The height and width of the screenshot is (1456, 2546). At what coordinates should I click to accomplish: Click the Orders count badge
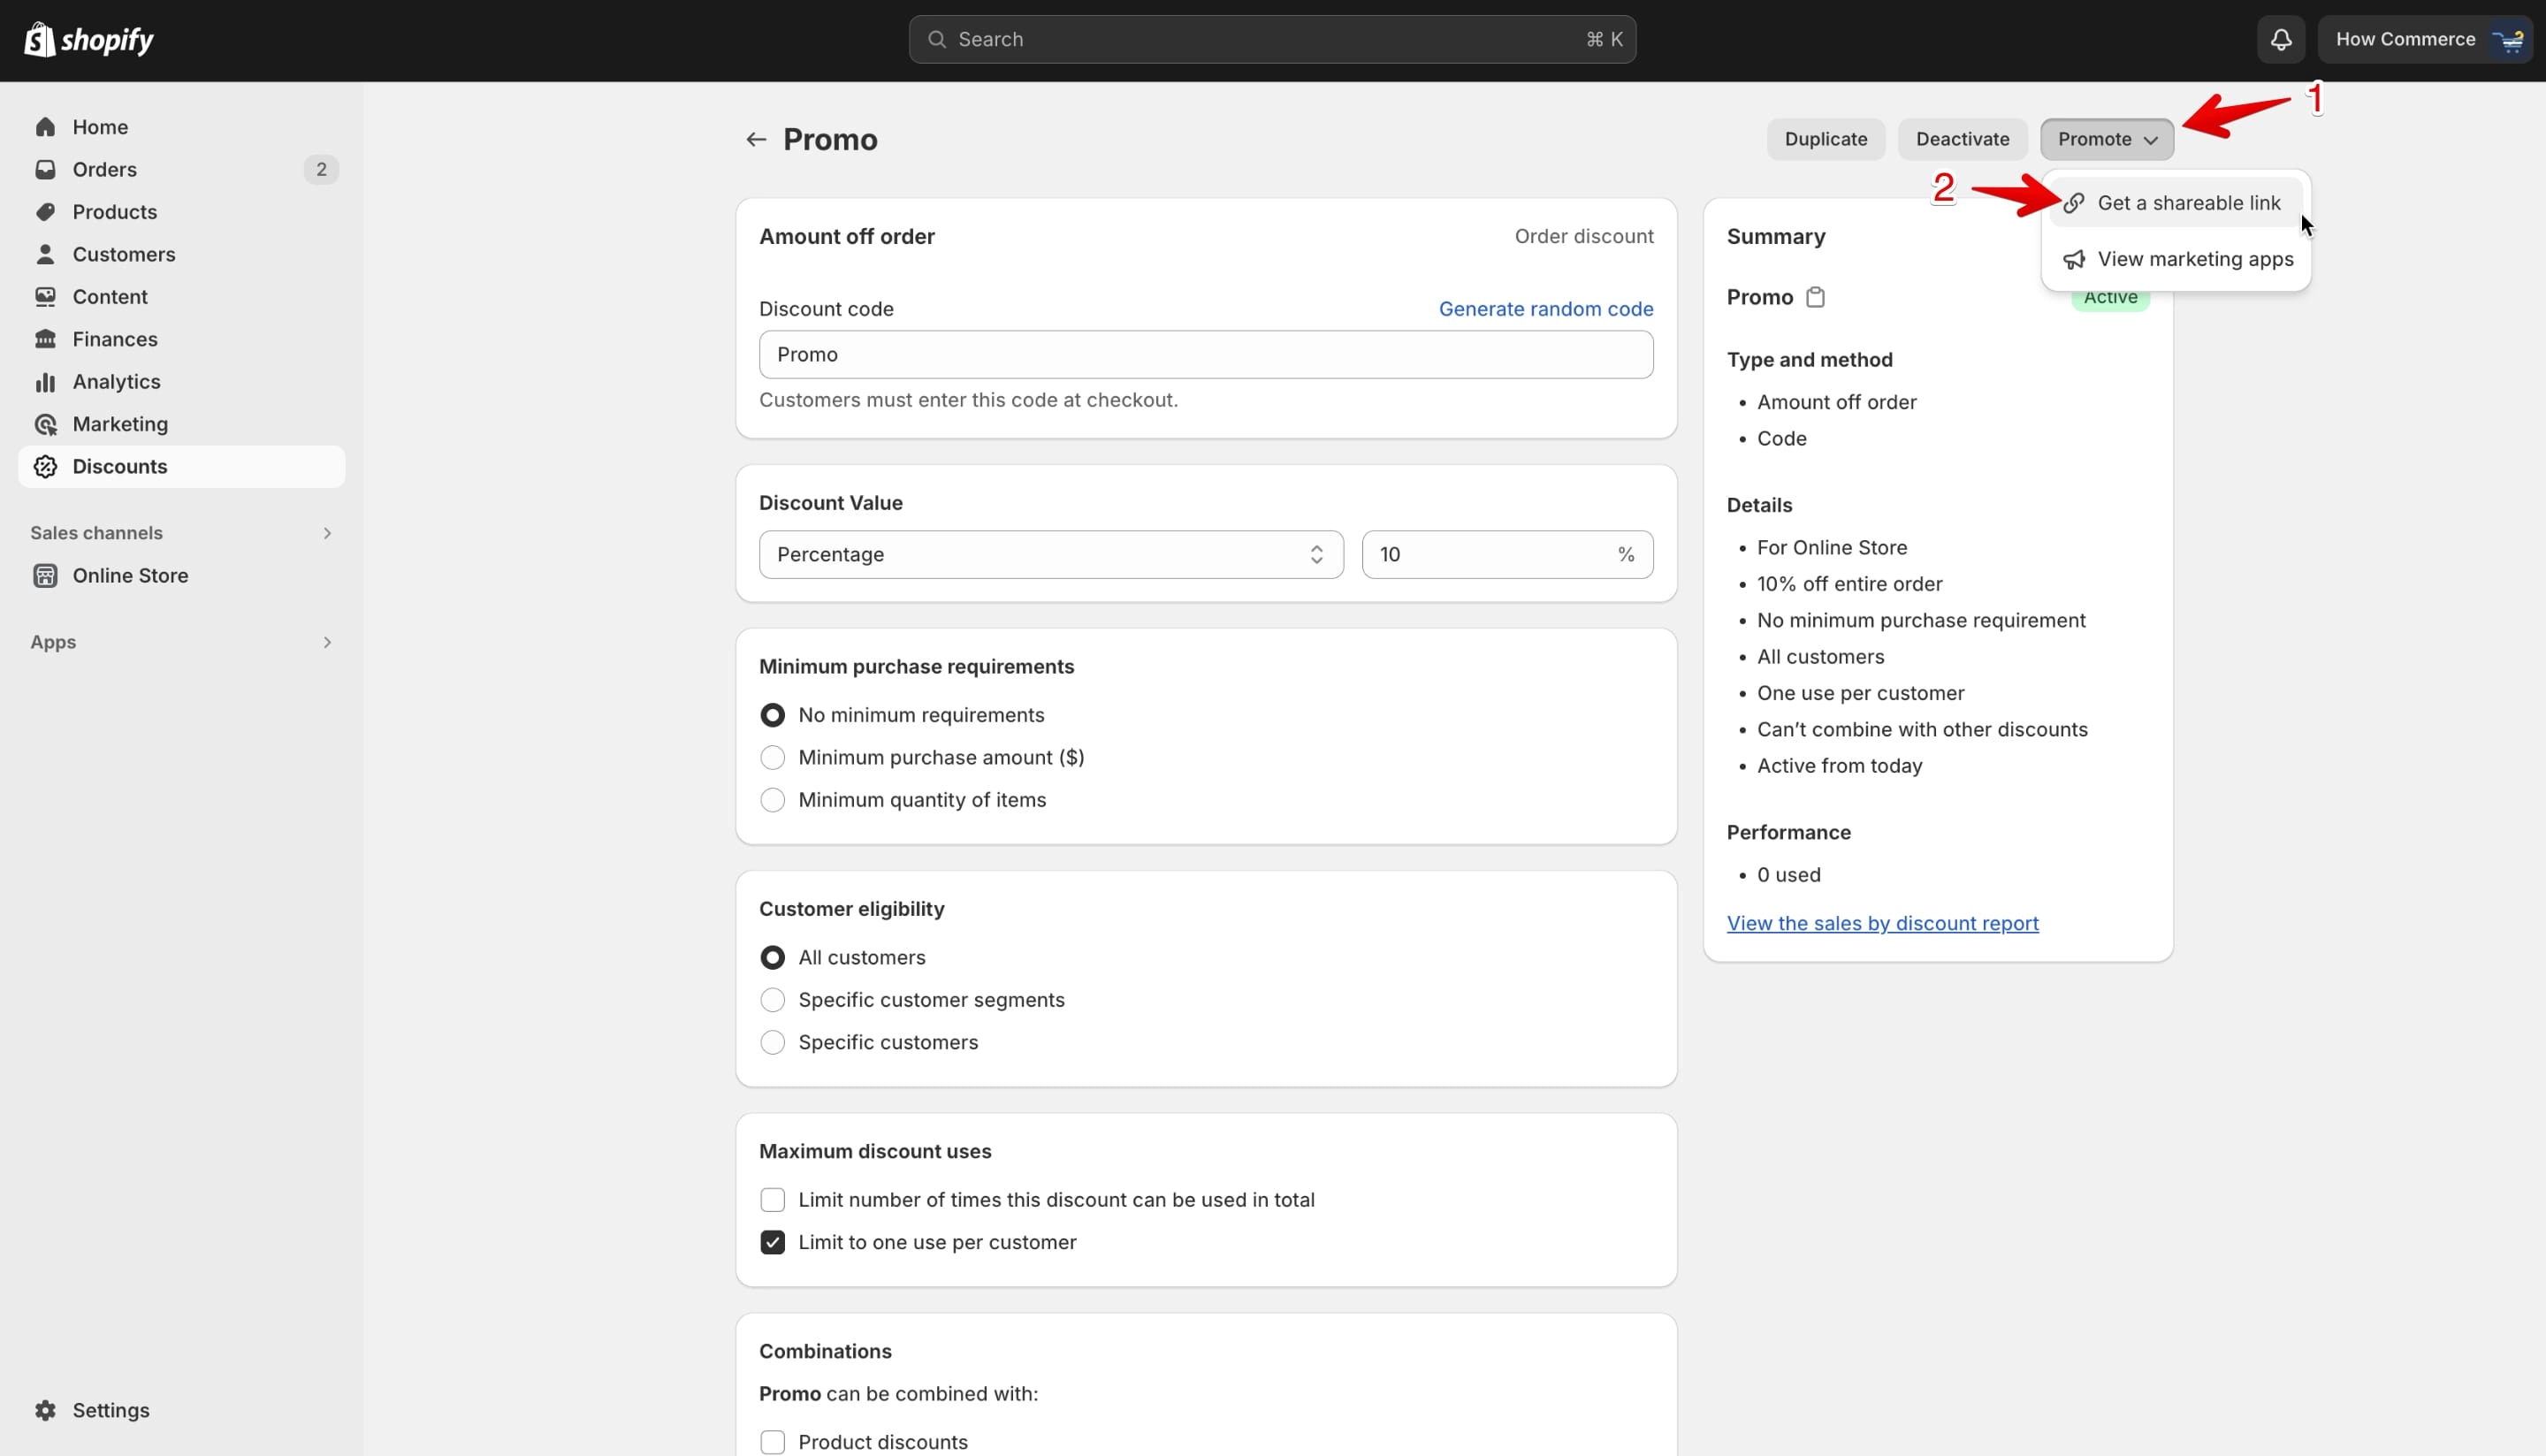click(x=321, y=170)
